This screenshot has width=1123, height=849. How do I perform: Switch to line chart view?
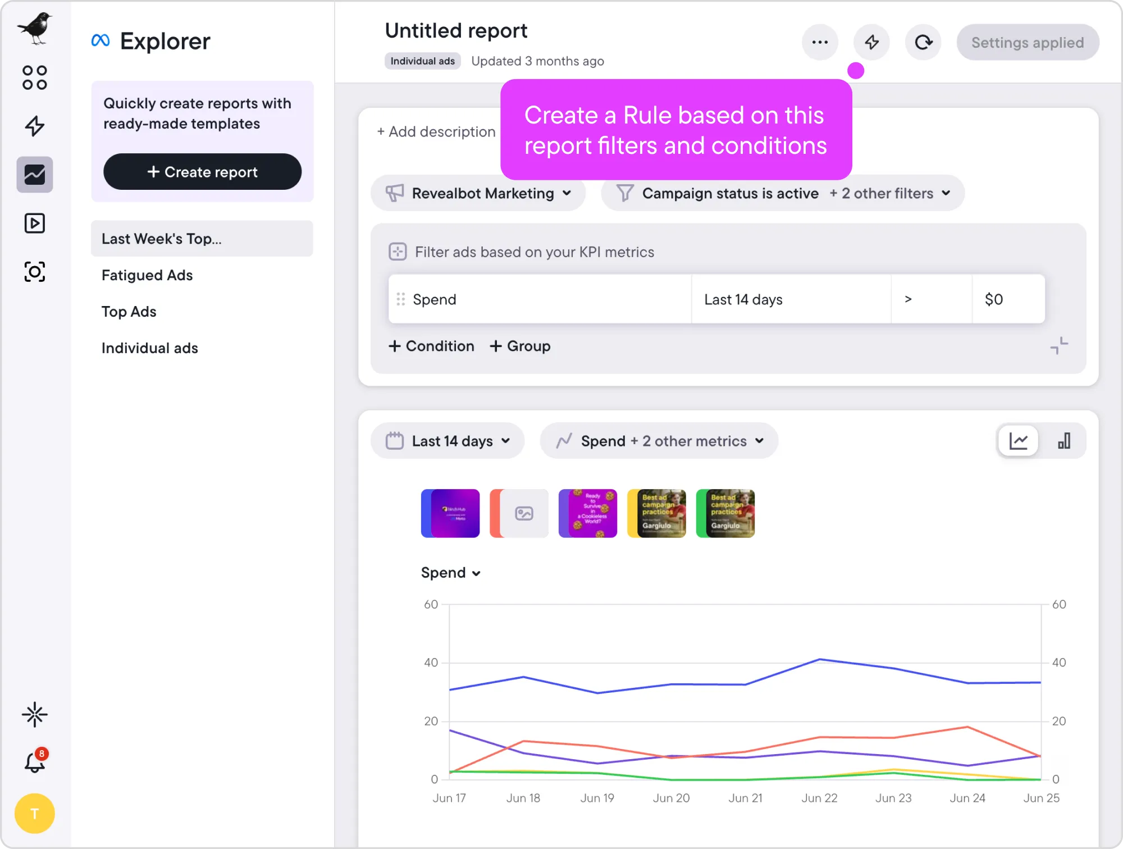click(1018, 441)
